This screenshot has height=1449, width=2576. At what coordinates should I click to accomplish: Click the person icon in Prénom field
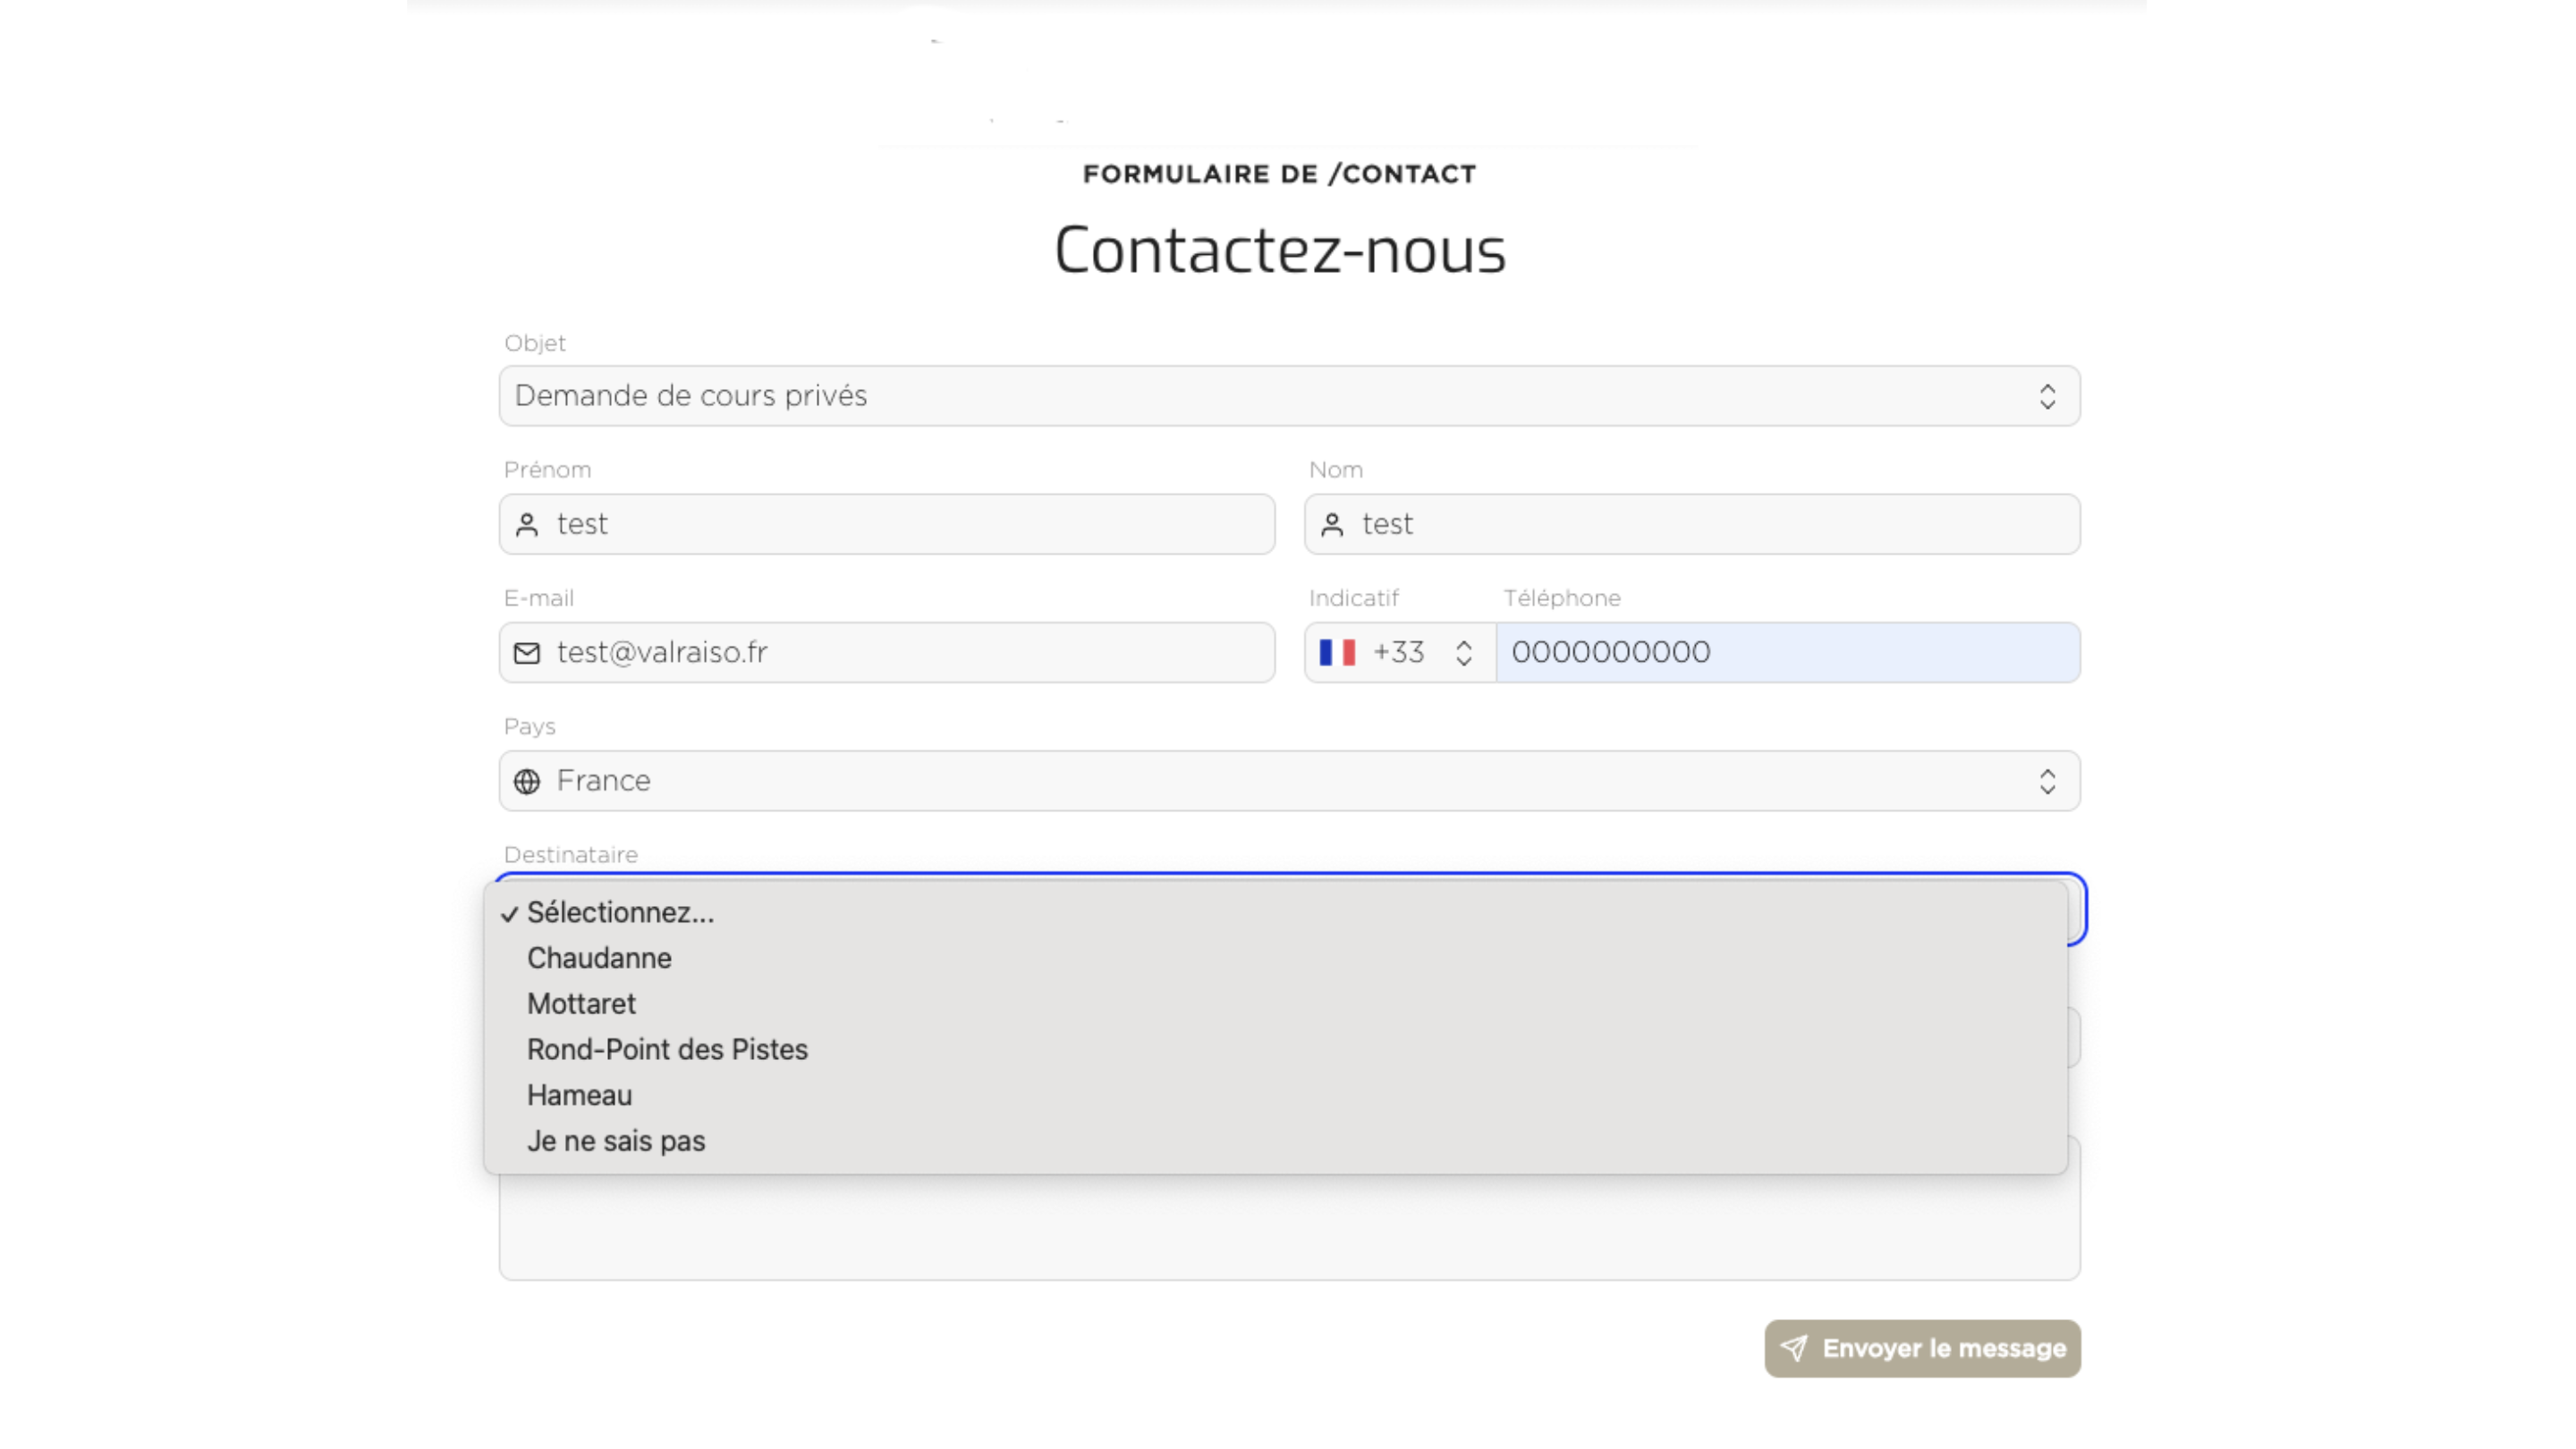tap(527, 525)
